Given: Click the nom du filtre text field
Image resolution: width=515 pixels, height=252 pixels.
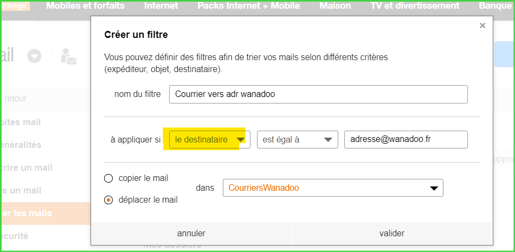Looking at the screenshot, I should (x=318, y=94).
